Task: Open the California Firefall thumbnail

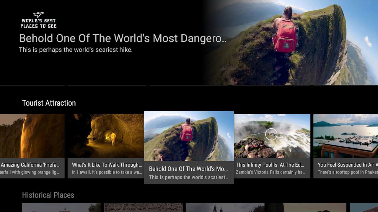Action: coord(32,136)
